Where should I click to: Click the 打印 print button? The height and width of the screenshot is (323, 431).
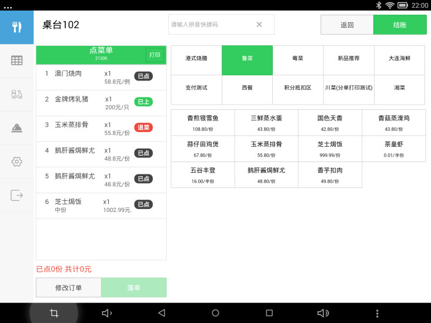(155, 55)
